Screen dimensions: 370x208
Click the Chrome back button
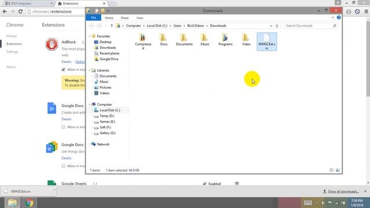click(x=5, y=12)
